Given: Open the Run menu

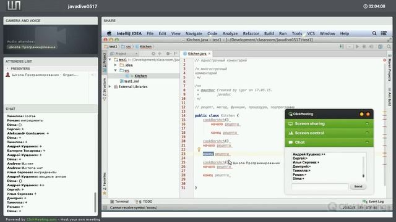Looking at the screenshot, I should [283, 33].
